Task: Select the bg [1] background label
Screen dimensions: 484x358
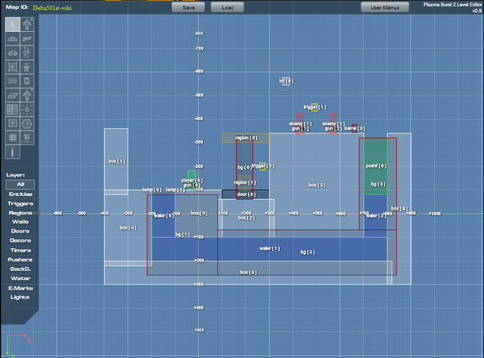Action: coord(183,235)
